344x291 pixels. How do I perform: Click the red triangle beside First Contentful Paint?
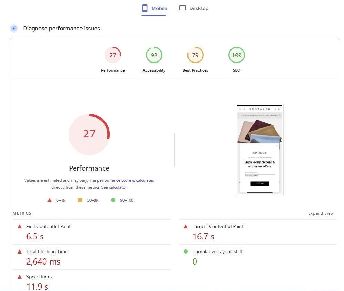[x=20, y=226]
